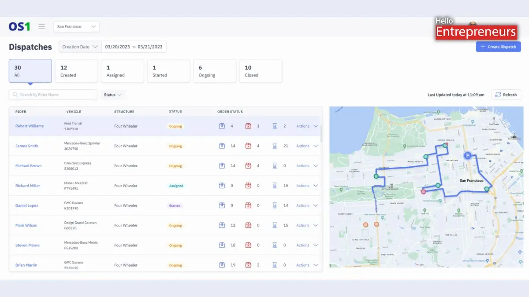Screen dimensions: 529x297
Task: Switch to the Created dispatches tab
Action: click(x=76, y=71)
